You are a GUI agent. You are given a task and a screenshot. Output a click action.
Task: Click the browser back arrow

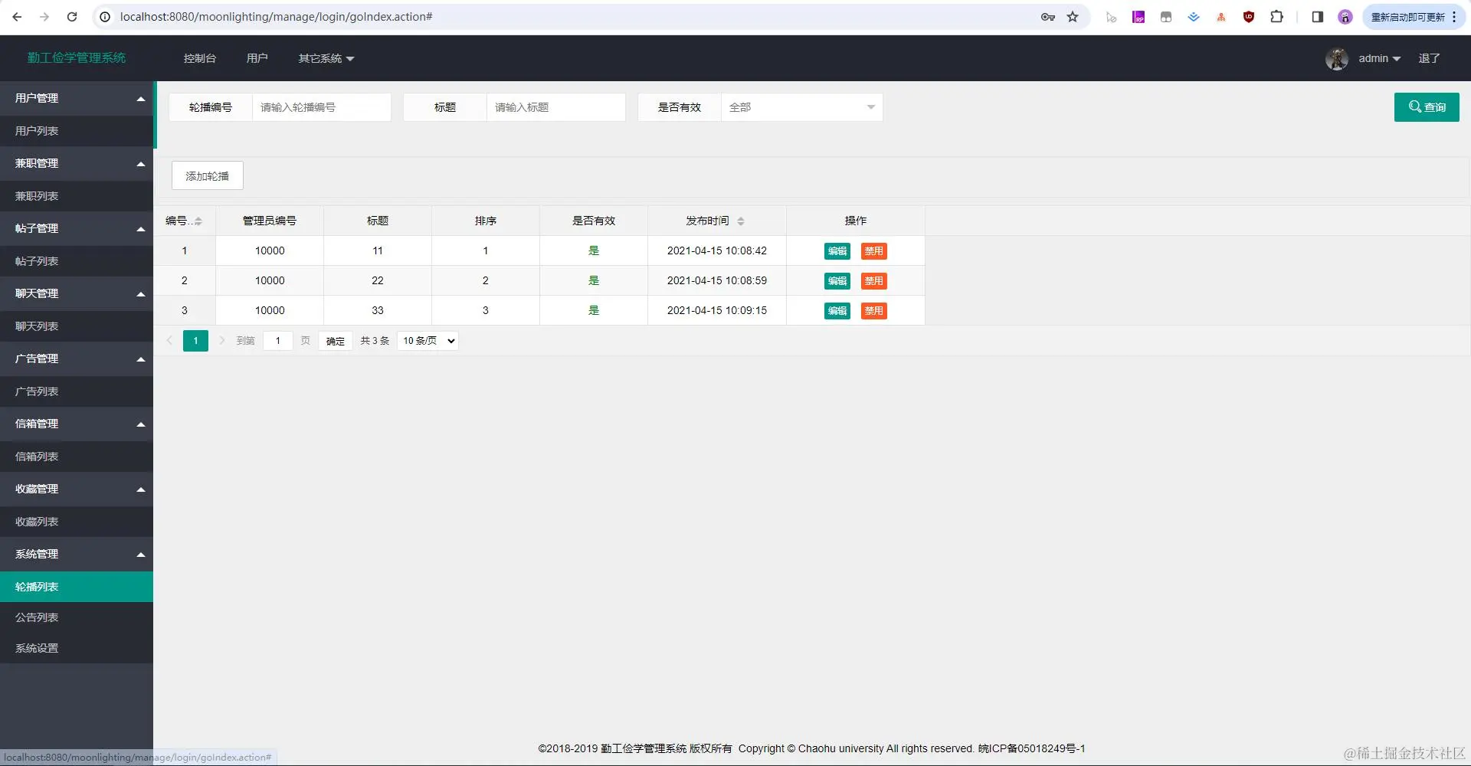(17, 17)
